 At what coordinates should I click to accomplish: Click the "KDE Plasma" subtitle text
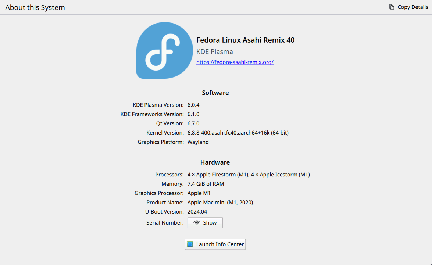(x=214, y=51)
